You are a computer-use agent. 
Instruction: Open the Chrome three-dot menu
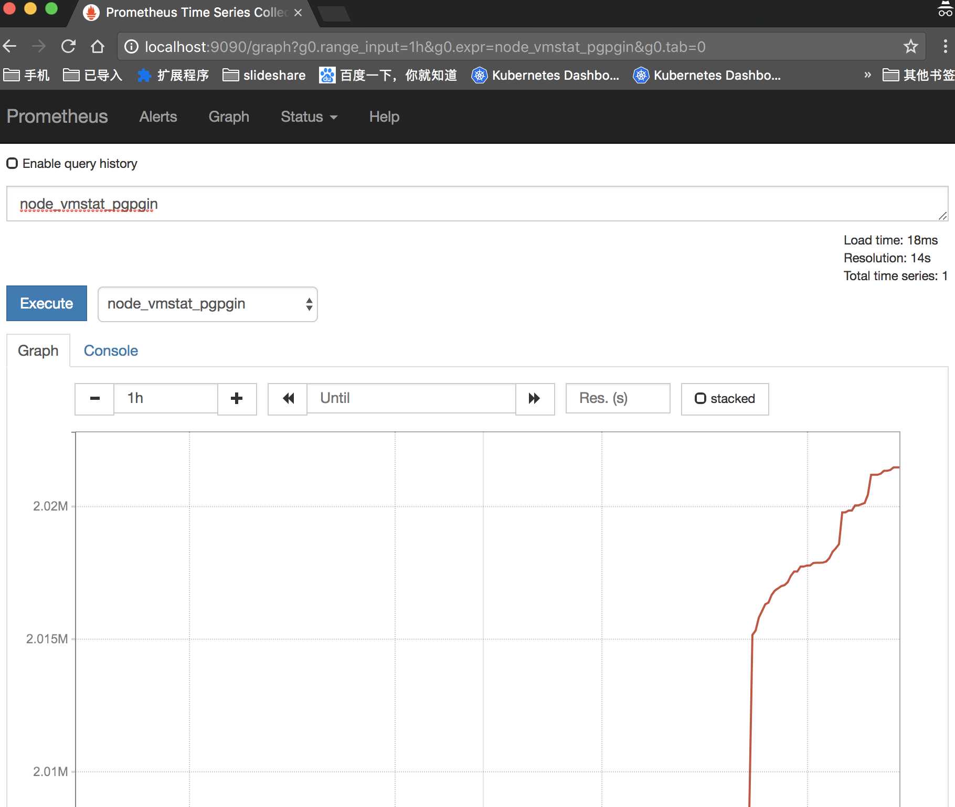[945, 47]
